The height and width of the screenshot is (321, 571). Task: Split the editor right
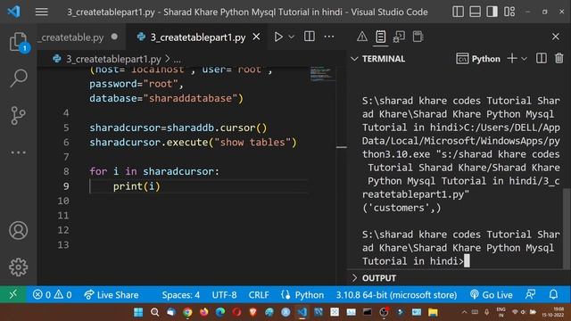point(310,37)
